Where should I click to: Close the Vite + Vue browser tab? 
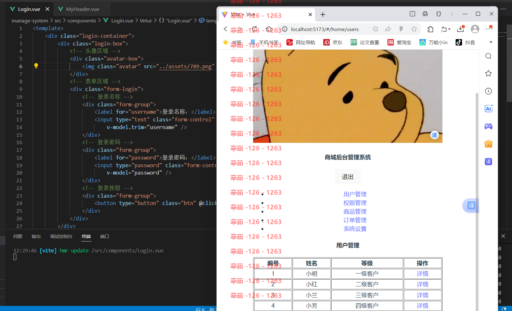(310, 14)
